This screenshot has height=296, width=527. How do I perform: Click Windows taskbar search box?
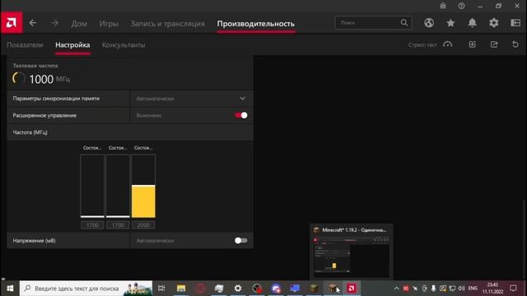click(86, 289)
